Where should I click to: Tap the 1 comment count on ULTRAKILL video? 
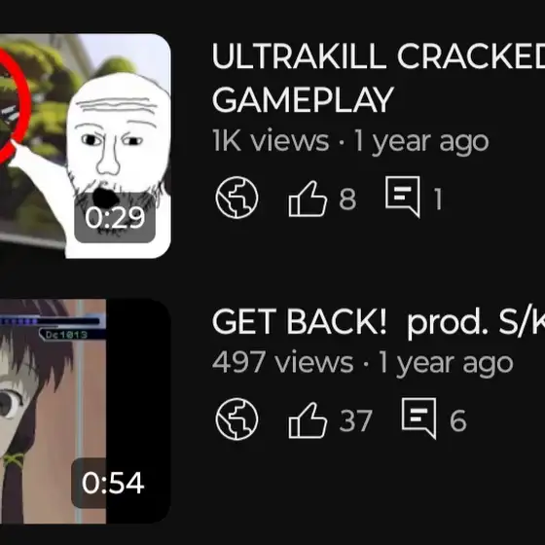pyautogui.click(x=438, y=200)
